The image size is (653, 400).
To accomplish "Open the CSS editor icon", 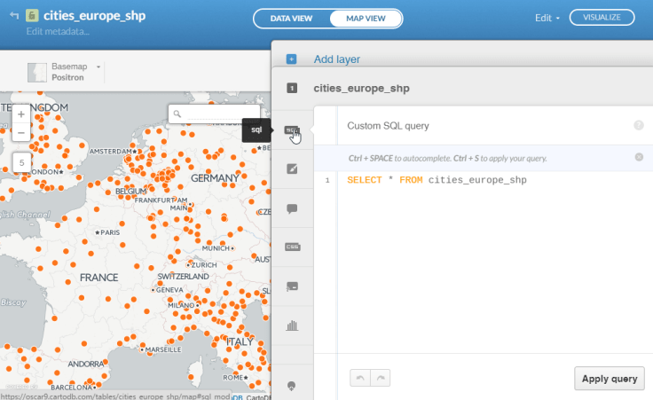I will (x=293, y=247).
